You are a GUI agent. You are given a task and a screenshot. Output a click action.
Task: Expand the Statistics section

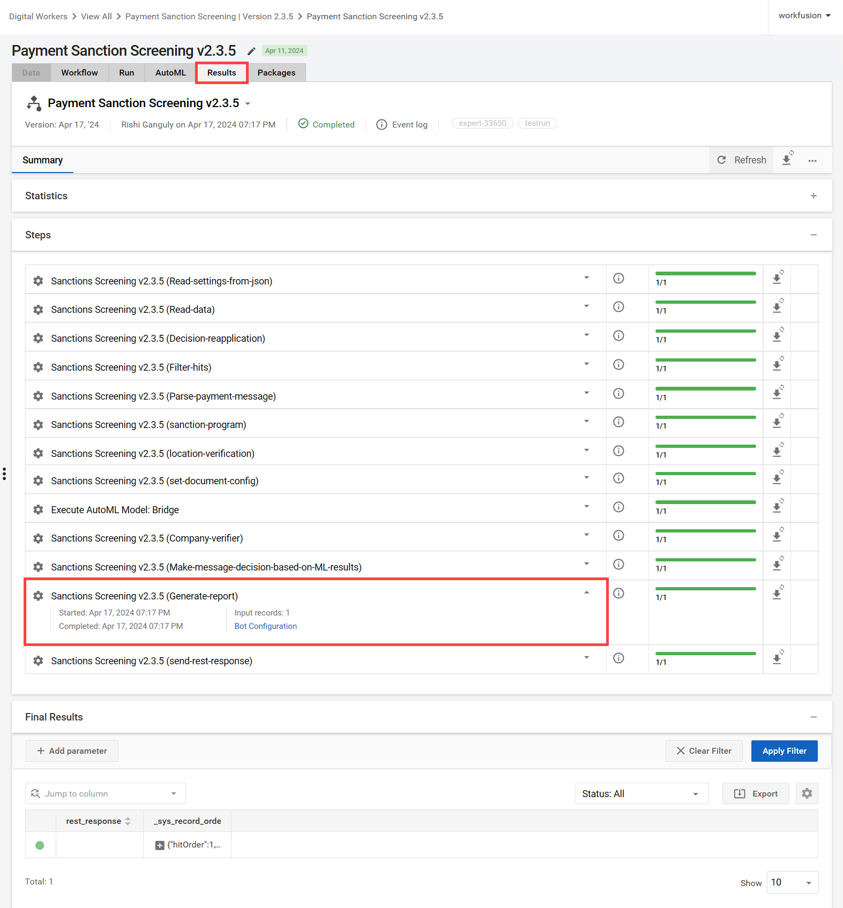point(814,196)
